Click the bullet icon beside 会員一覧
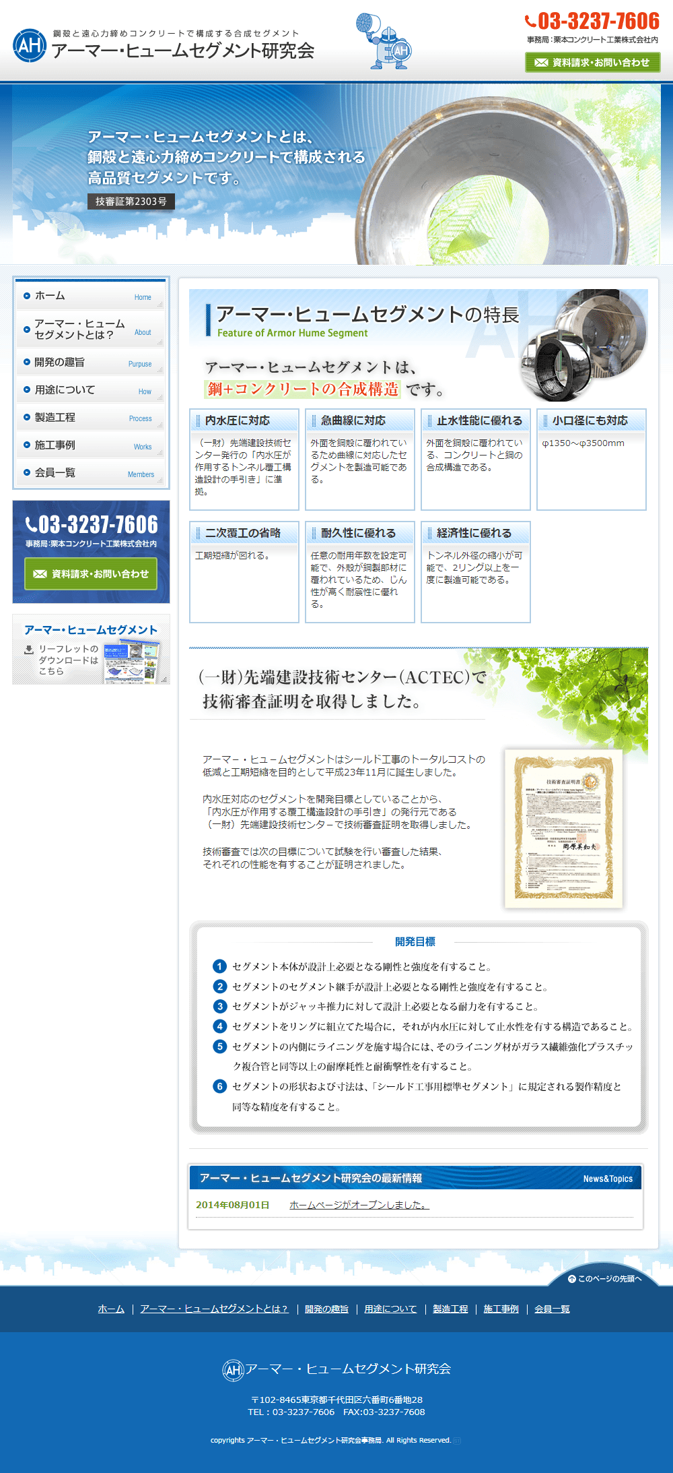 [27, 473]
